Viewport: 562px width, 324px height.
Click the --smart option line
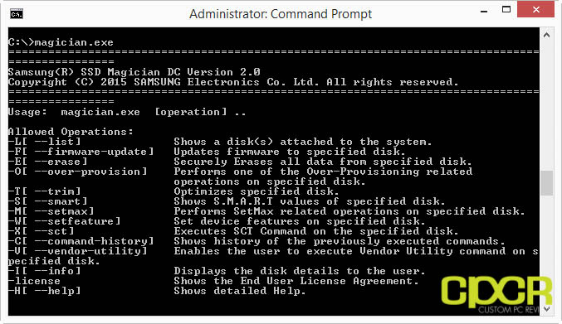click(x=227, y=201)
